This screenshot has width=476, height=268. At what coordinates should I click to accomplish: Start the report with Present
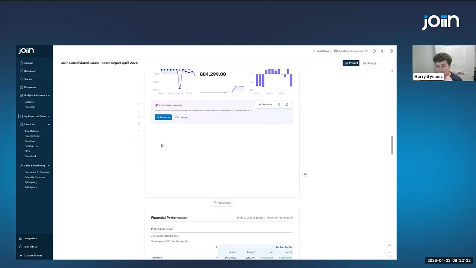(351, 63)
